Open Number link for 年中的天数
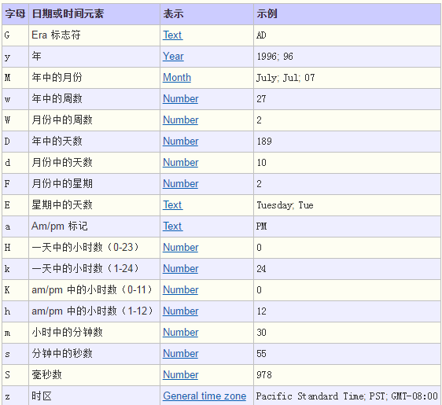Screen dimensions: 442x405 (181, 142)
